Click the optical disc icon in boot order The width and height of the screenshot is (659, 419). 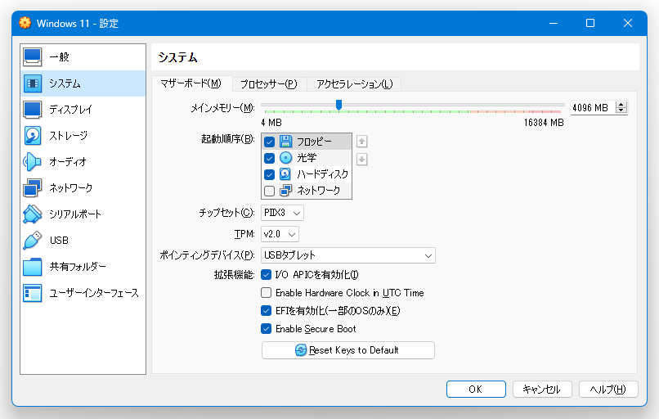coord(286,158)
